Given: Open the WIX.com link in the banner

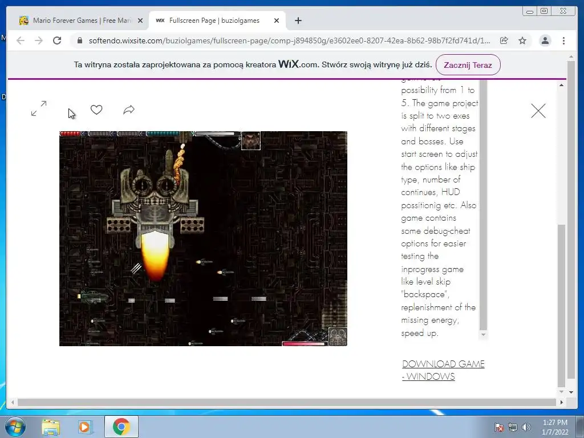Looking at the screenshot, I should coord(298,64).
